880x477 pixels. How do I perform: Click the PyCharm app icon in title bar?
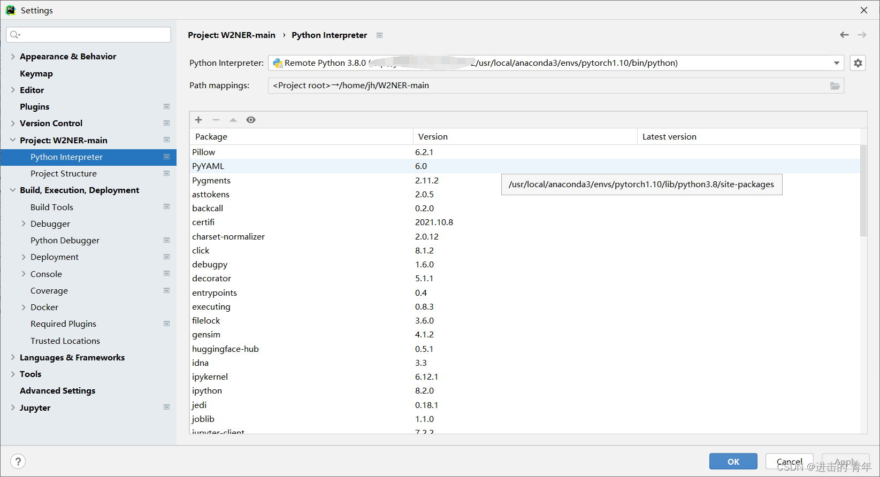10,10
